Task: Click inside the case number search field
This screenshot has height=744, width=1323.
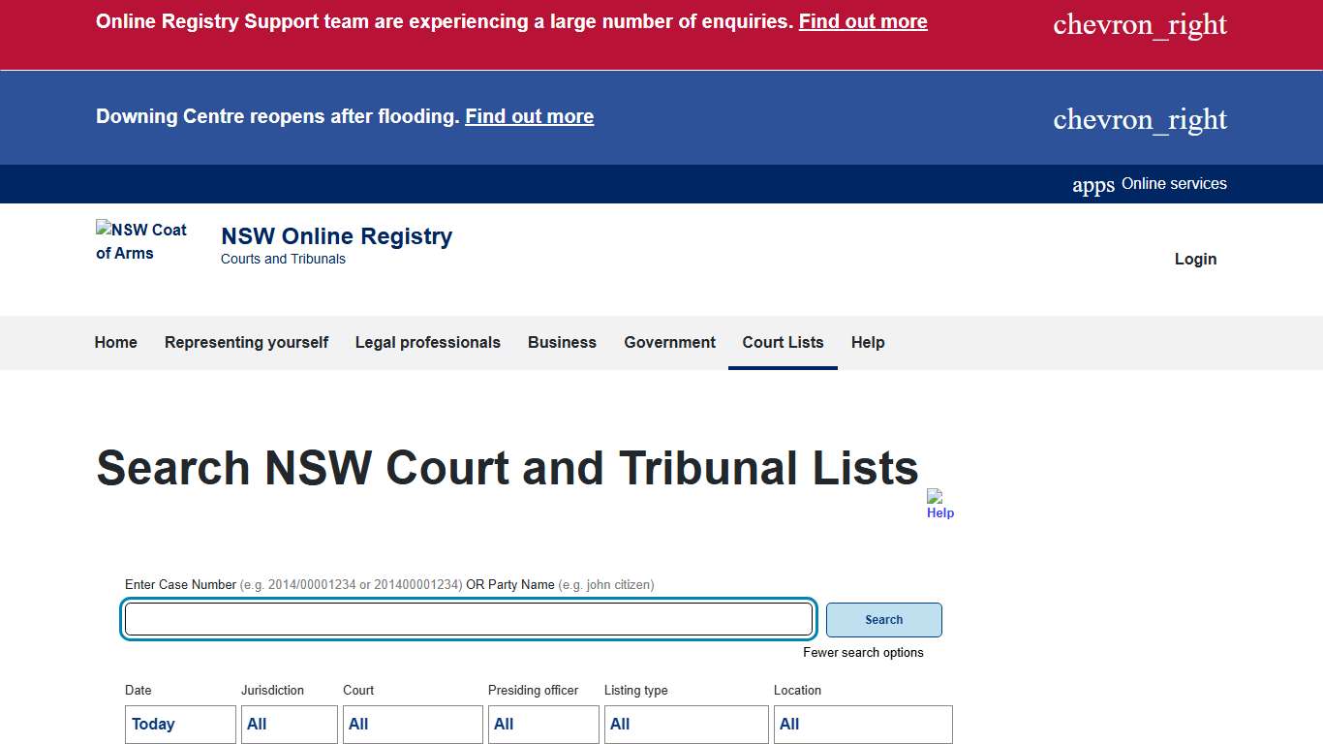Action: tap(468, 619)
